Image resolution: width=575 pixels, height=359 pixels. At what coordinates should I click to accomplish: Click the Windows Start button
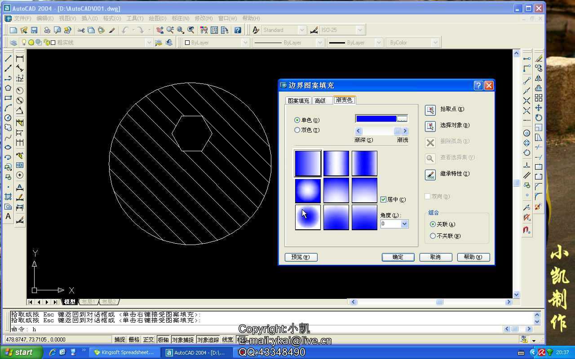(x=22, y=352)
